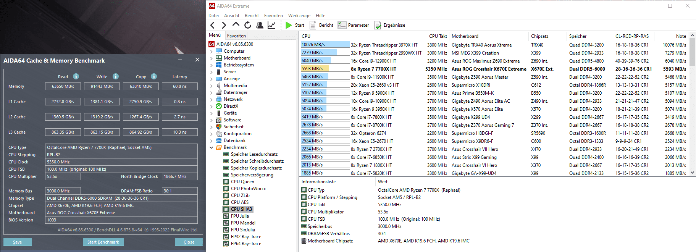Click Close button in benchmark window
The height and width of the screenshot is (252, 696).
pos(189,242)
